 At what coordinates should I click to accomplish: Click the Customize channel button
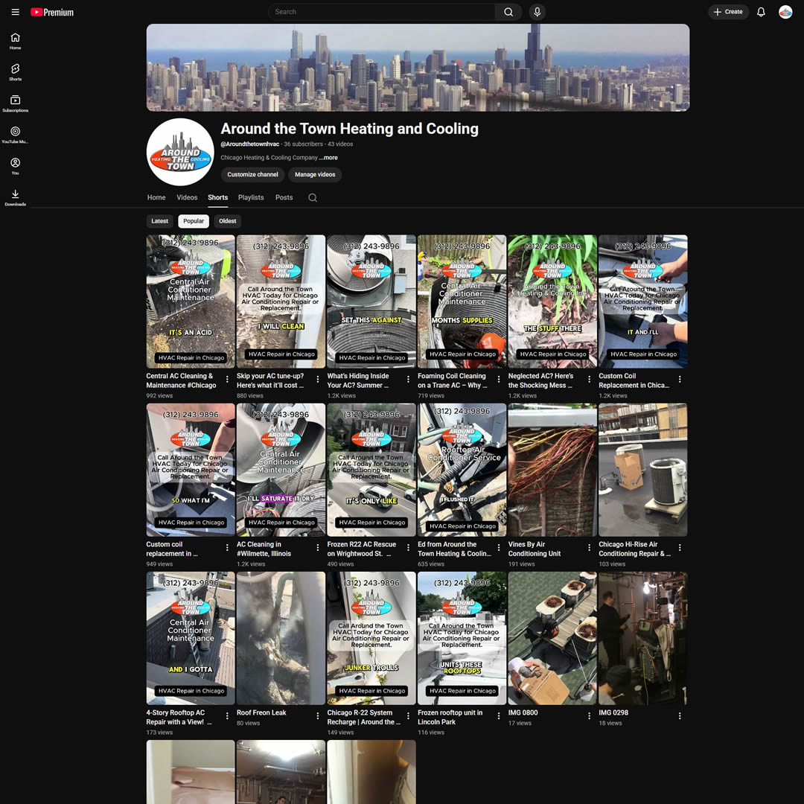pyautogui.click(x=252, y=175)
